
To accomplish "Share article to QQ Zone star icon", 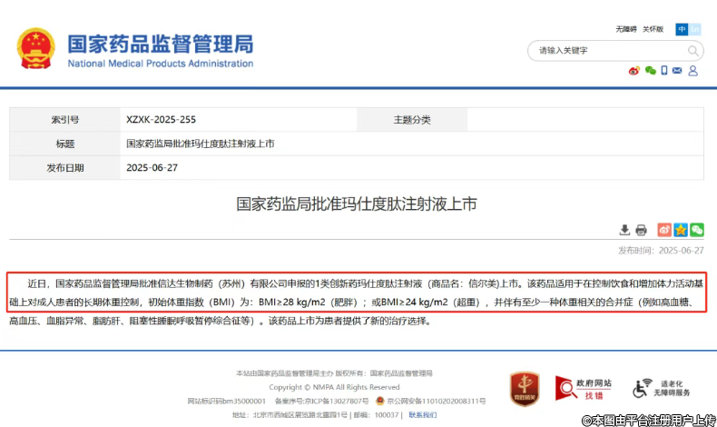I will pos(681,230).
